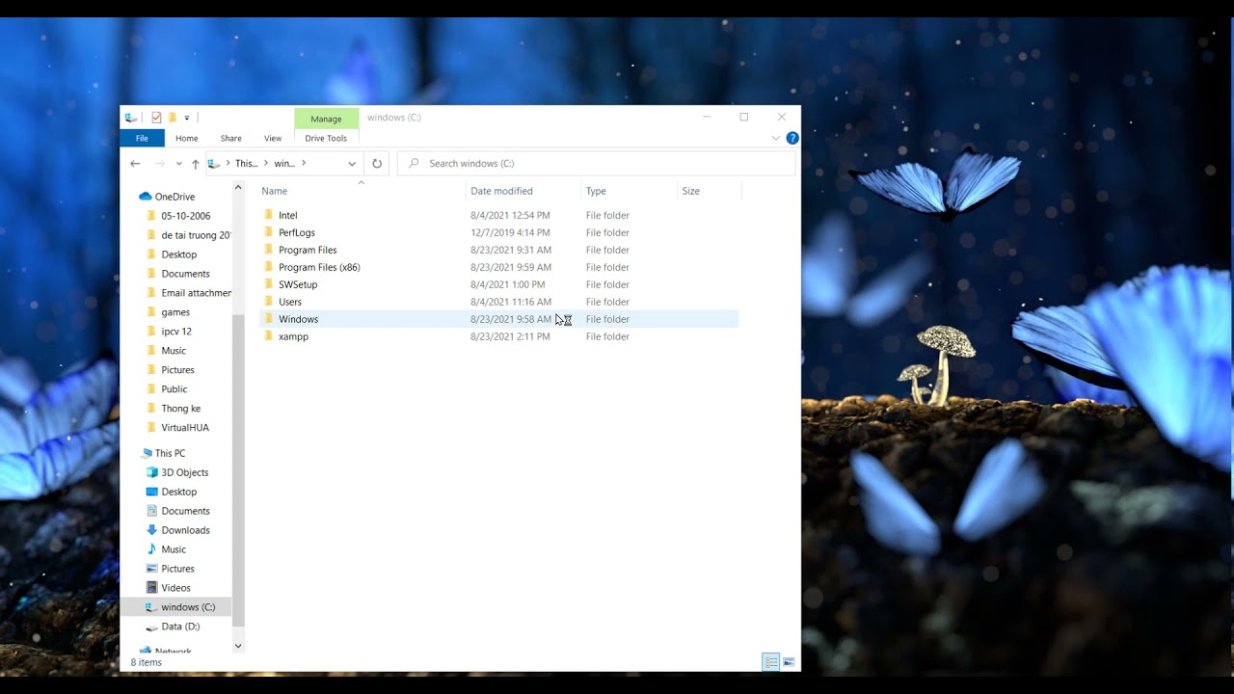Click the folder icon beside xampp

(269, 337)
